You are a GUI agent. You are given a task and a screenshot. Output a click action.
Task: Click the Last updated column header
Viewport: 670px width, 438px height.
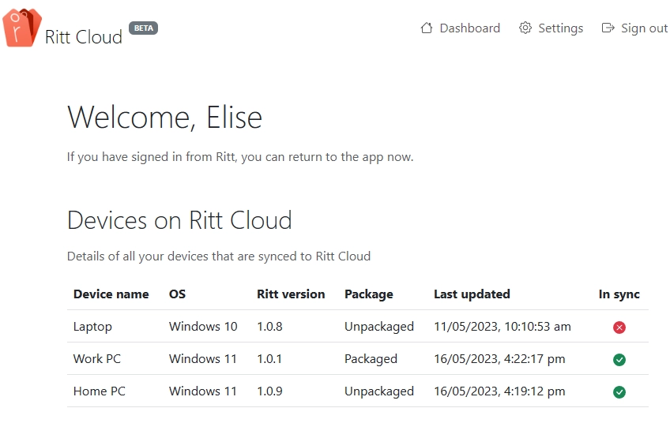click(x=472, y=294)
